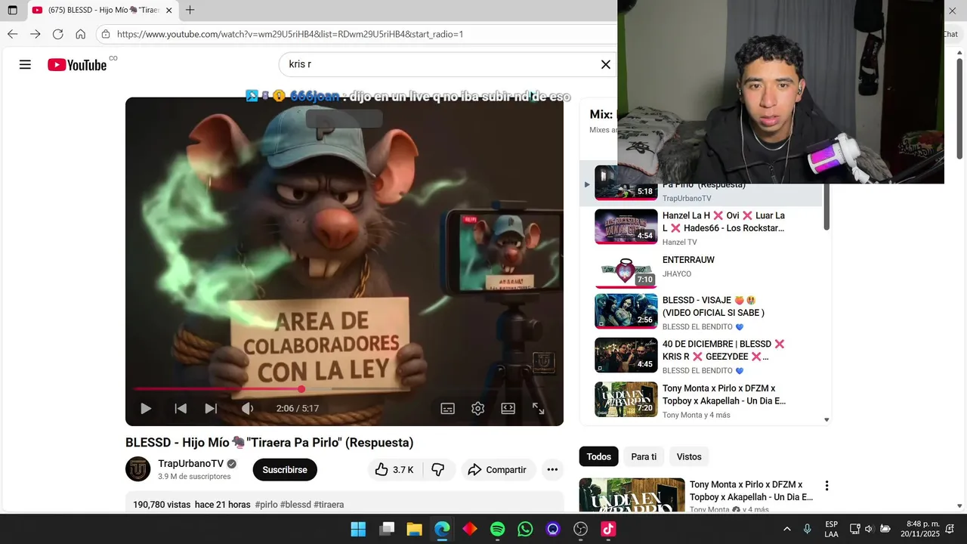Open volume control in system tray
Screen dimensions: 967x544
pyautogui.click(x=869, y=529)
